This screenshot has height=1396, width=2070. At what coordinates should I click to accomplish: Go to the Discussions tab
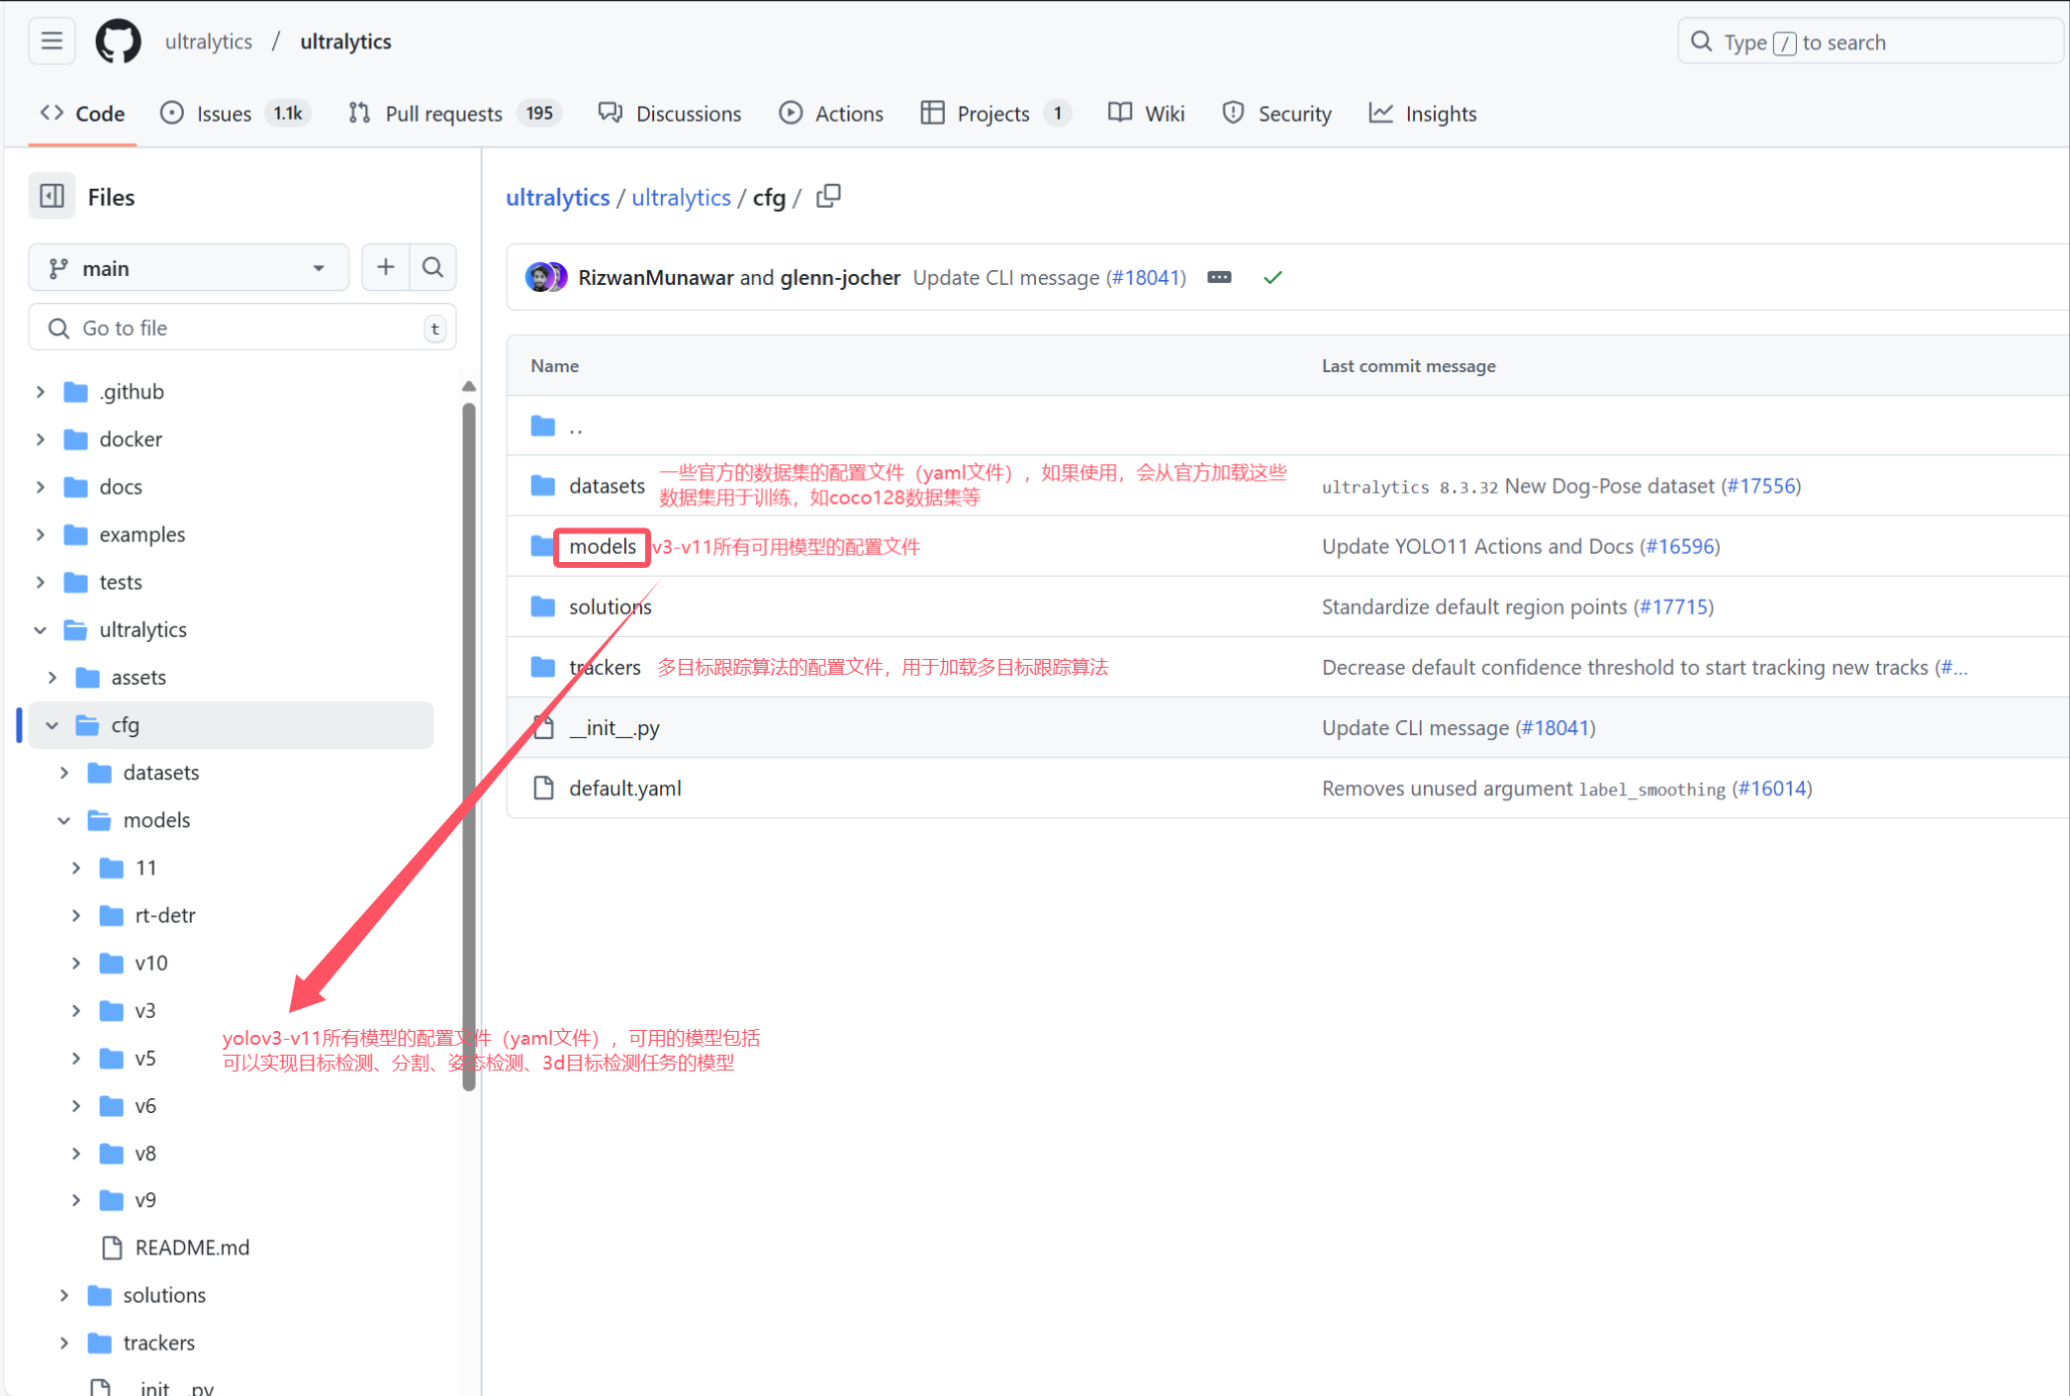(670, 114)
